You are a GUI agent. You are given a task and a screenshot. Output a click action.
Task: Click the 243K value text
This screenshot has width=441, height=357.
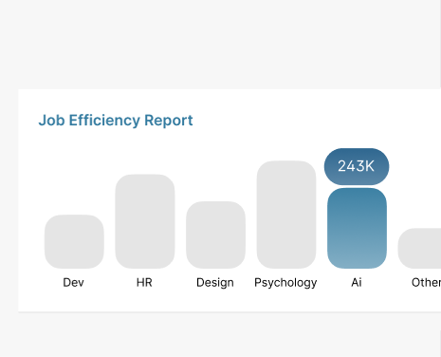357,166
